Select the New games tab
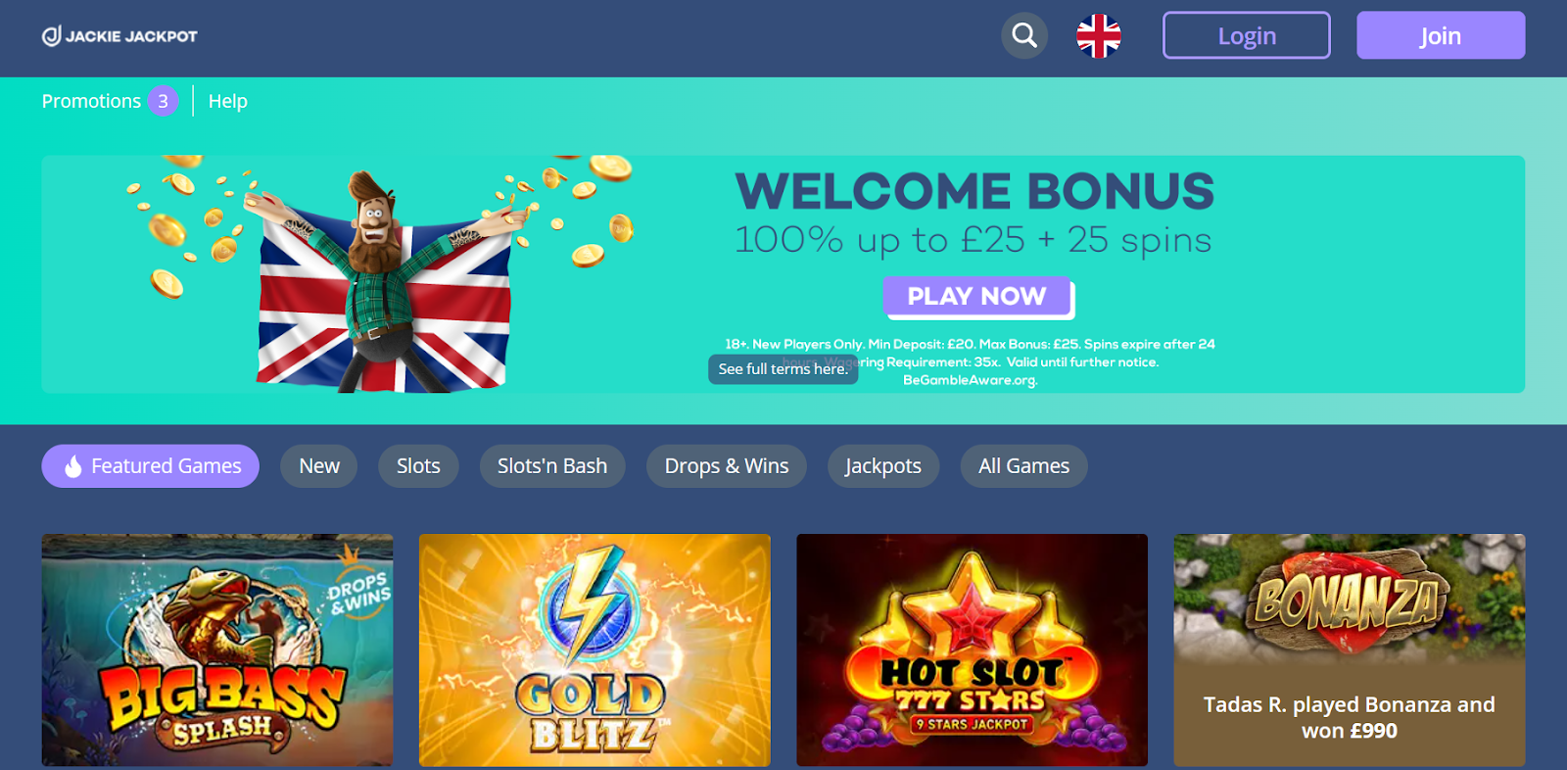This screenshot has width=1567, height=770. point(319,466)
